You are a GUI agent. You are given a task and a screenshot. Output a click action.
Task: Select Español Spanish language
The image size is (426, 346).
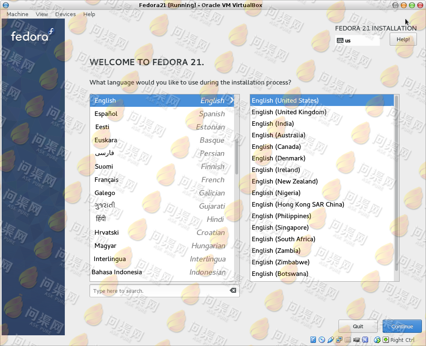pyautogui.click(x=162, y=114)
